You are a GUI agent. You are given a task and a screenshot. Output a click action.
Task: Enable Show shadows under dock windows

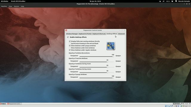click(70, 48)
